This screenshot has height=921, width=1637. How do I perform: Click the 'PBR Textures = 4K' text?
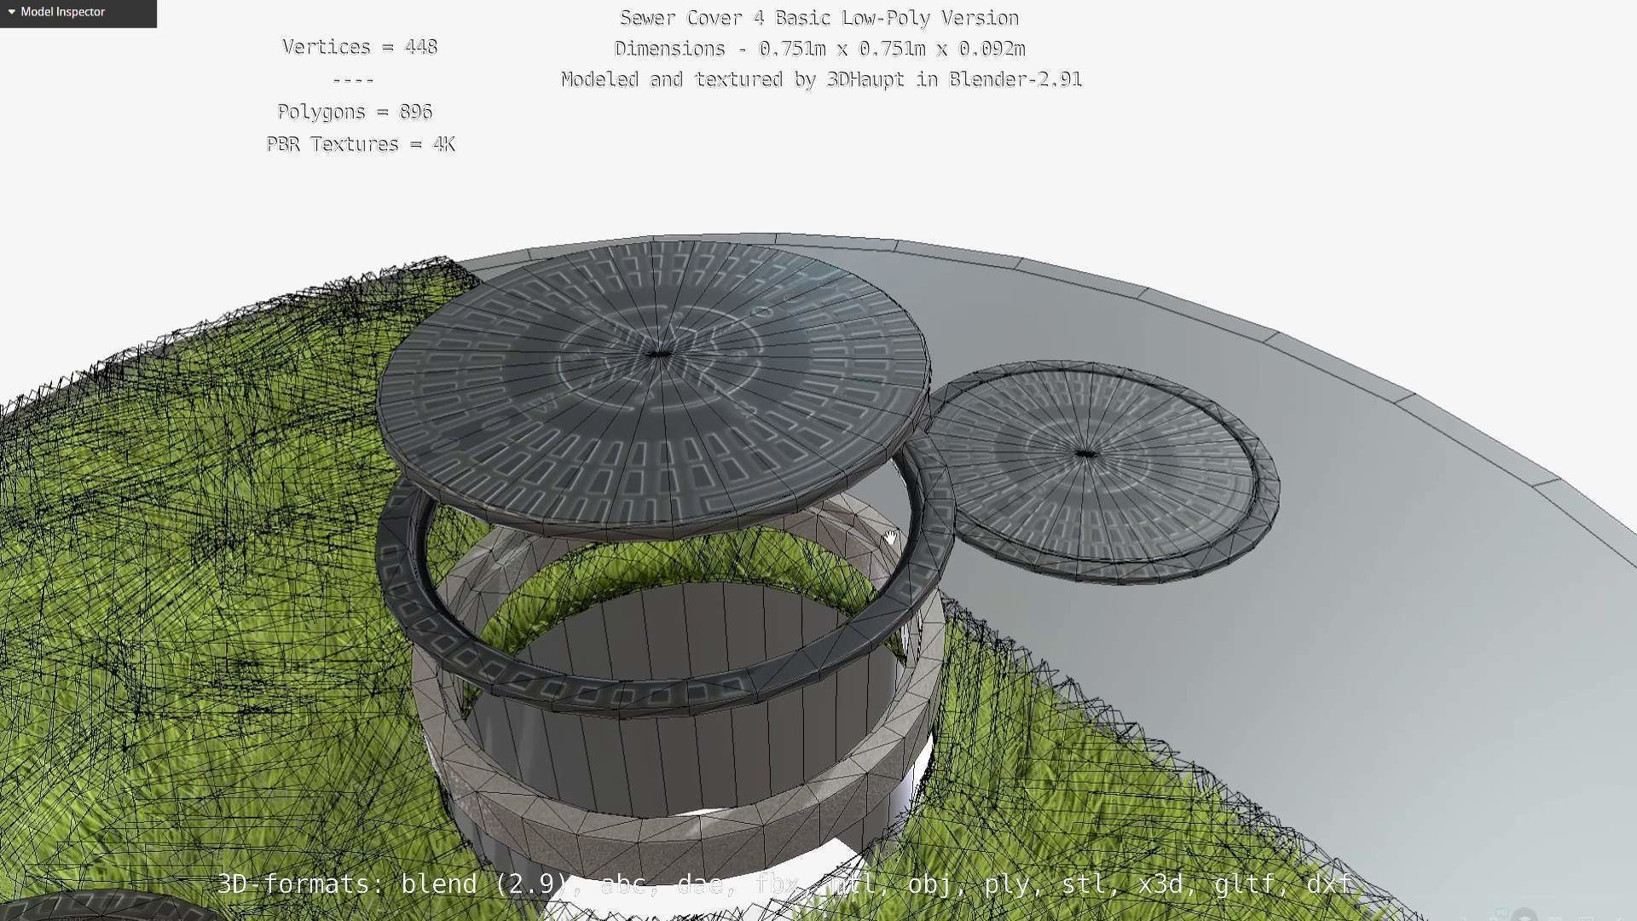tap(361, 145)
